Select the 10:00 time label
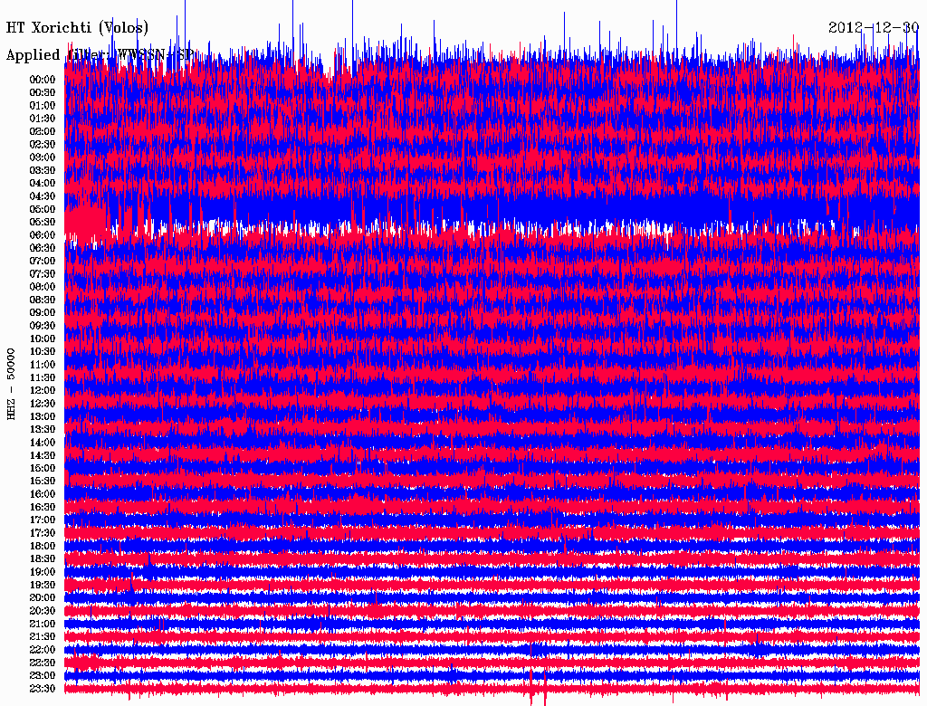This screenshot has width=927, height=706. pos(43,339)
